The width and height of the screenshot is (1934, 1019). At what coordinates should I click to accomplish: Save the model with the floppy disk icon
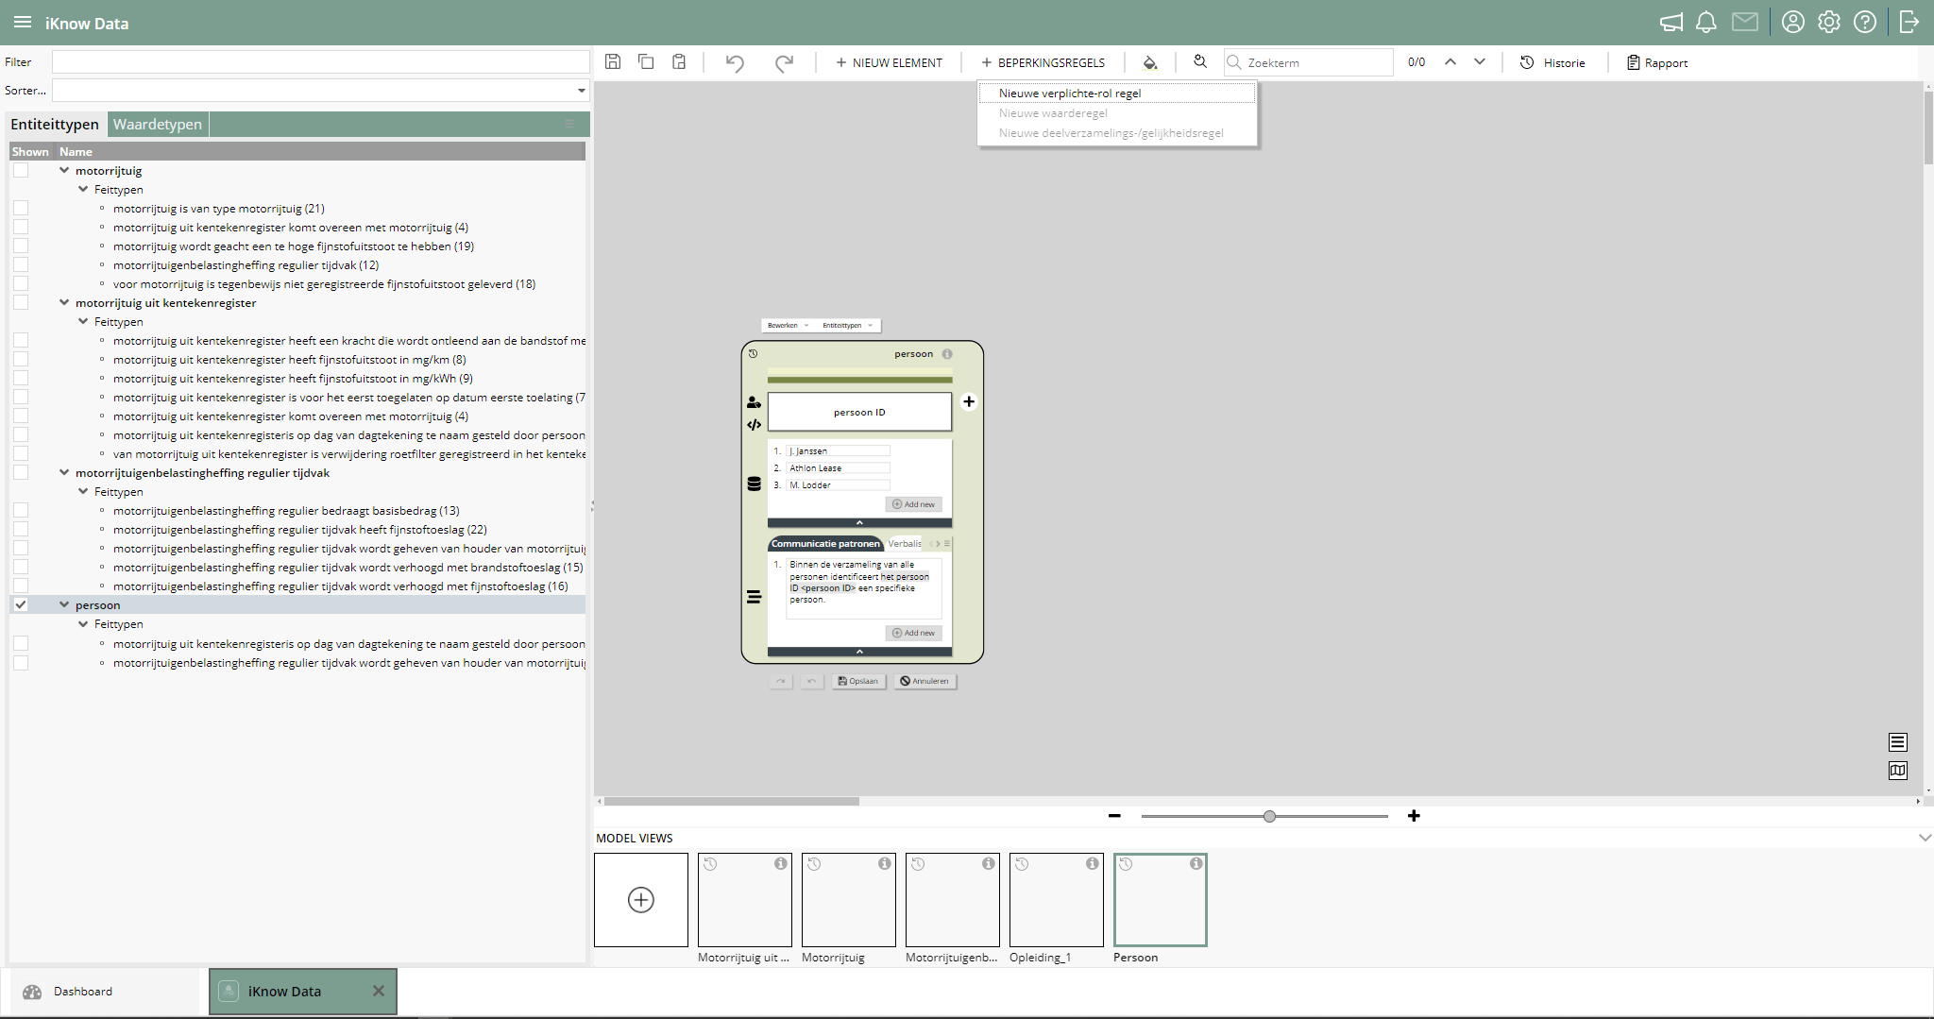(x=613, y=61)
